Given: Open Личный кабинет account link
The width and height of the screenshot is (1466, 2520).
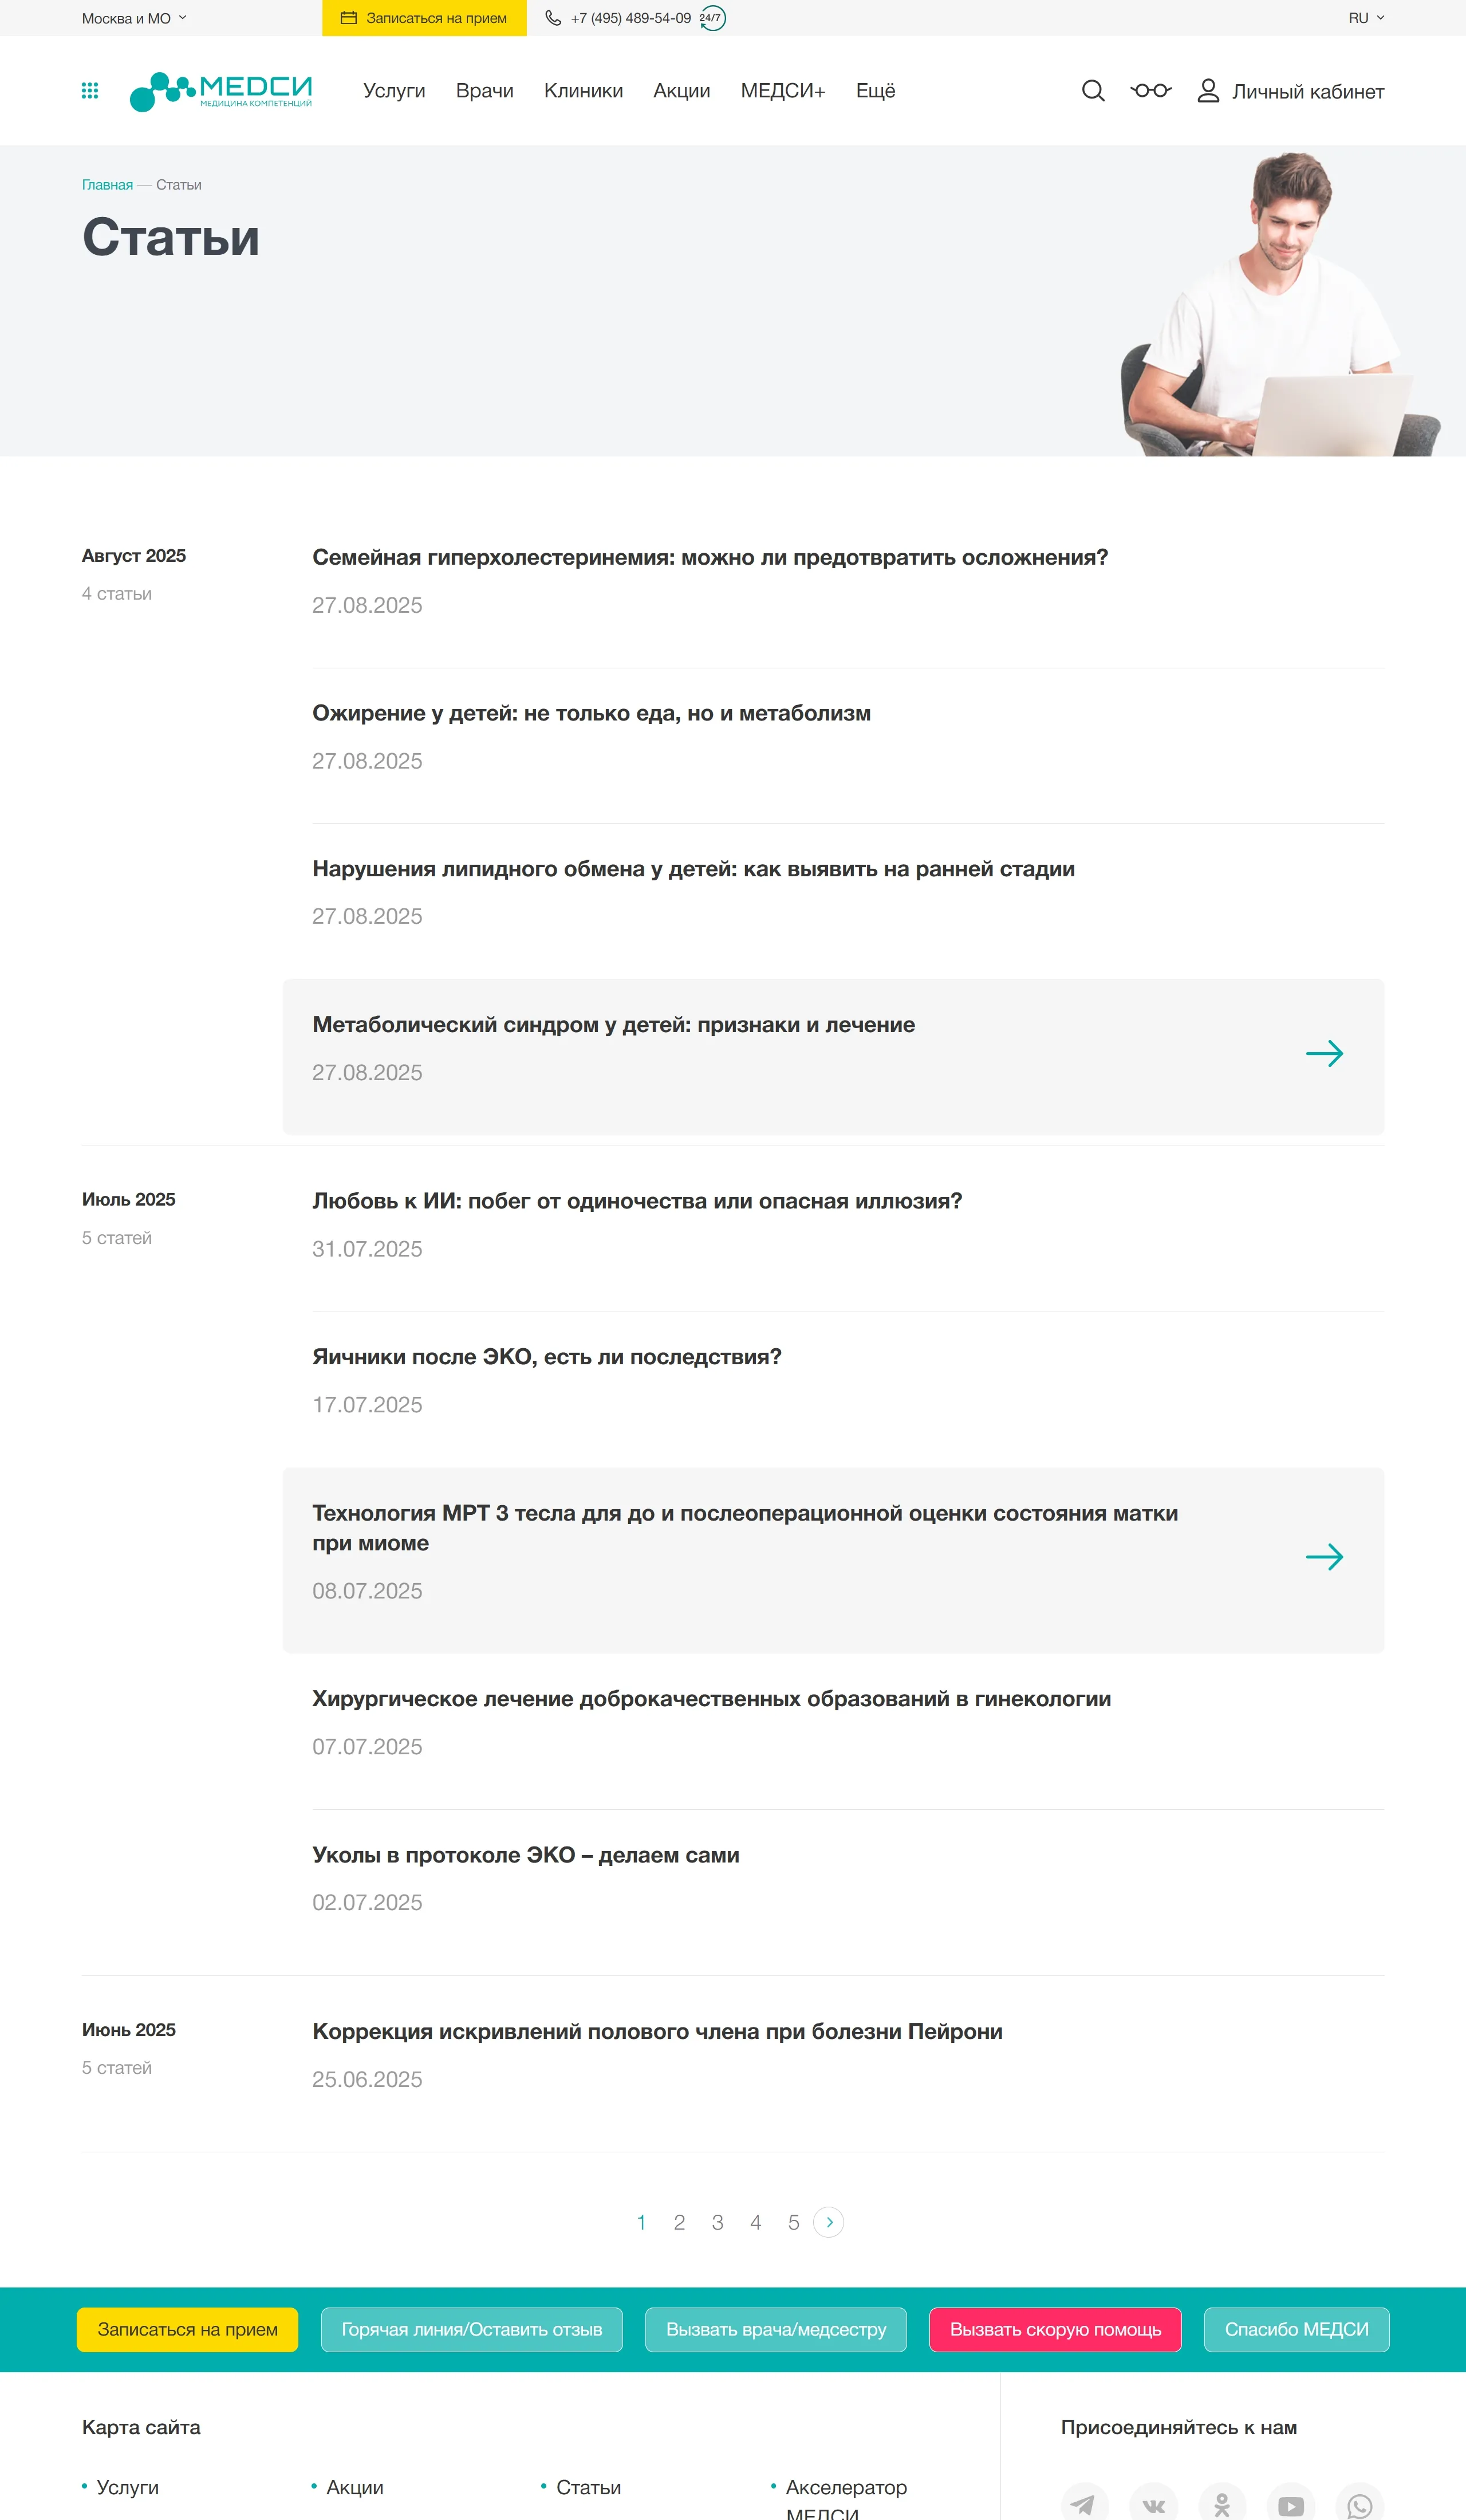Looking at the screenshot, I should [1290, 92].
